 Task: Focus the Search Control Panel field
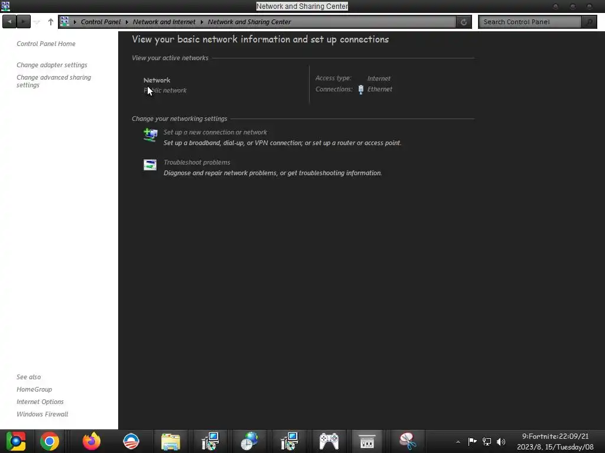pos(530,22)
